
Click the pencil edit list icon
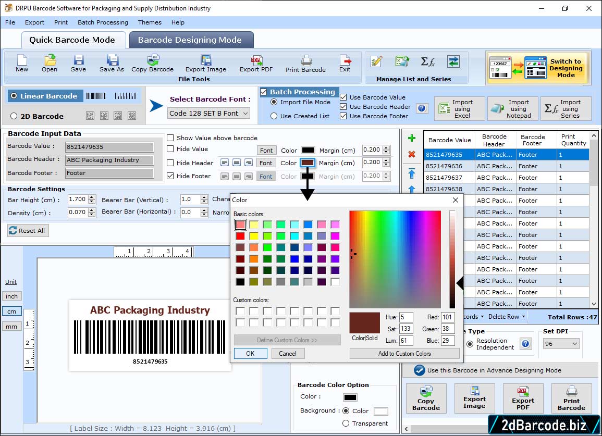[376, 61]
